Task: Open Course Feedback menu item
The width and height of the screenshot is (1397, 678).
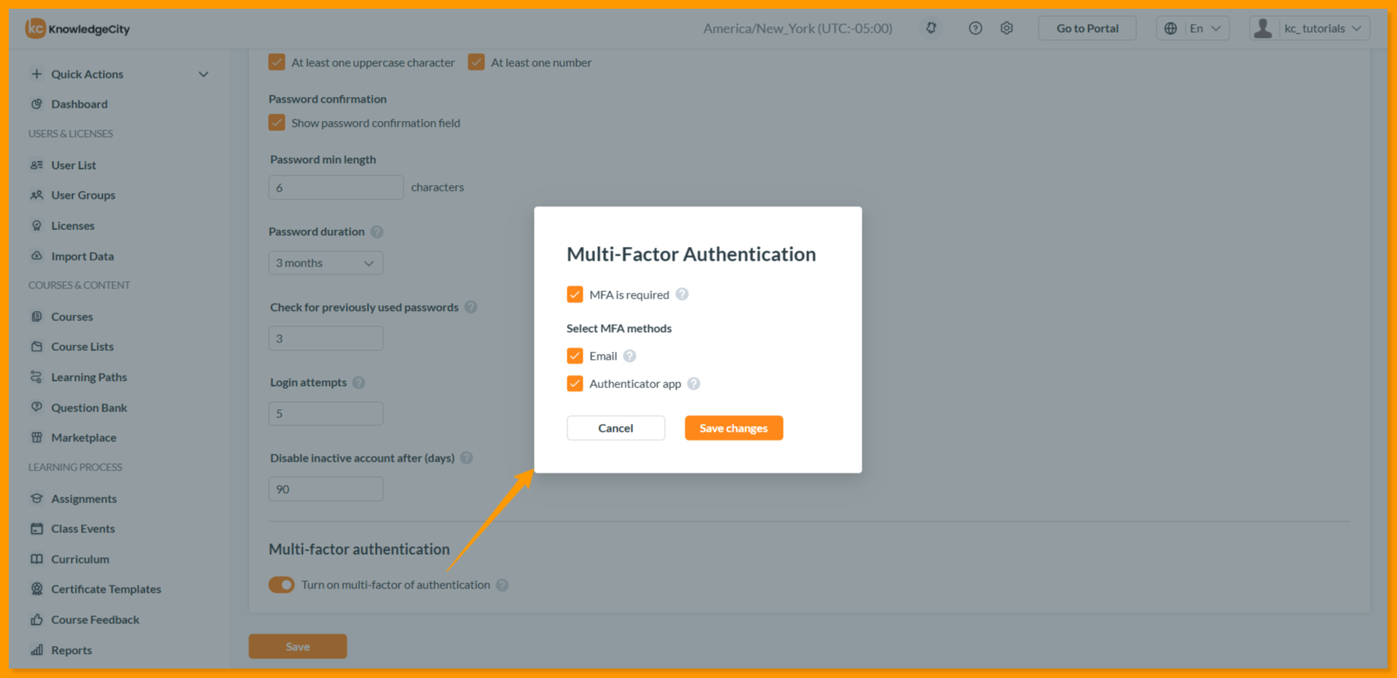Action: (95, 620)
